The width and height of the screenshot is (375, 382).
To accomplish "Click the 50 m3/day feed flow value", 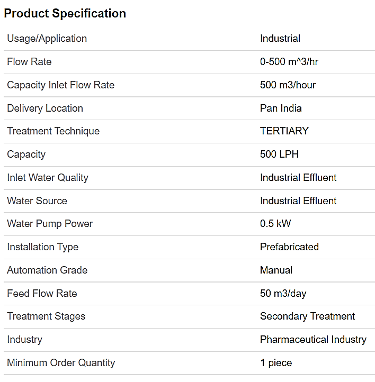I will click(x=283, y=294).
